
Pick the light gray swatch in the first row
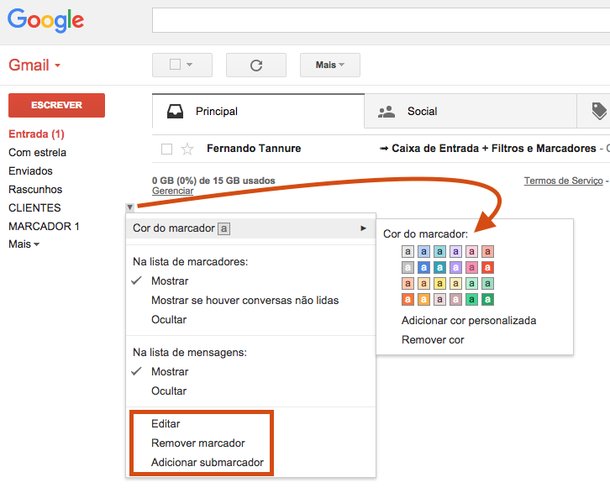click(x=408, y=252)
